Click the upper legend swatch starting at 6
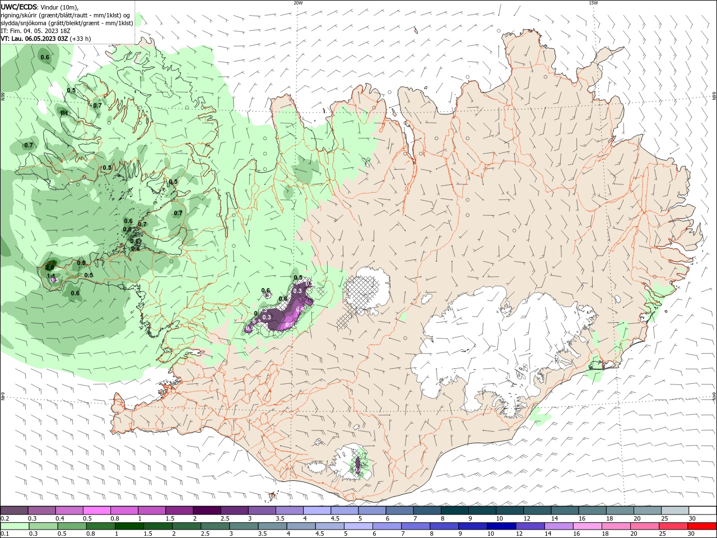Screen dimensions: 717x538 (x=400, y=510)
